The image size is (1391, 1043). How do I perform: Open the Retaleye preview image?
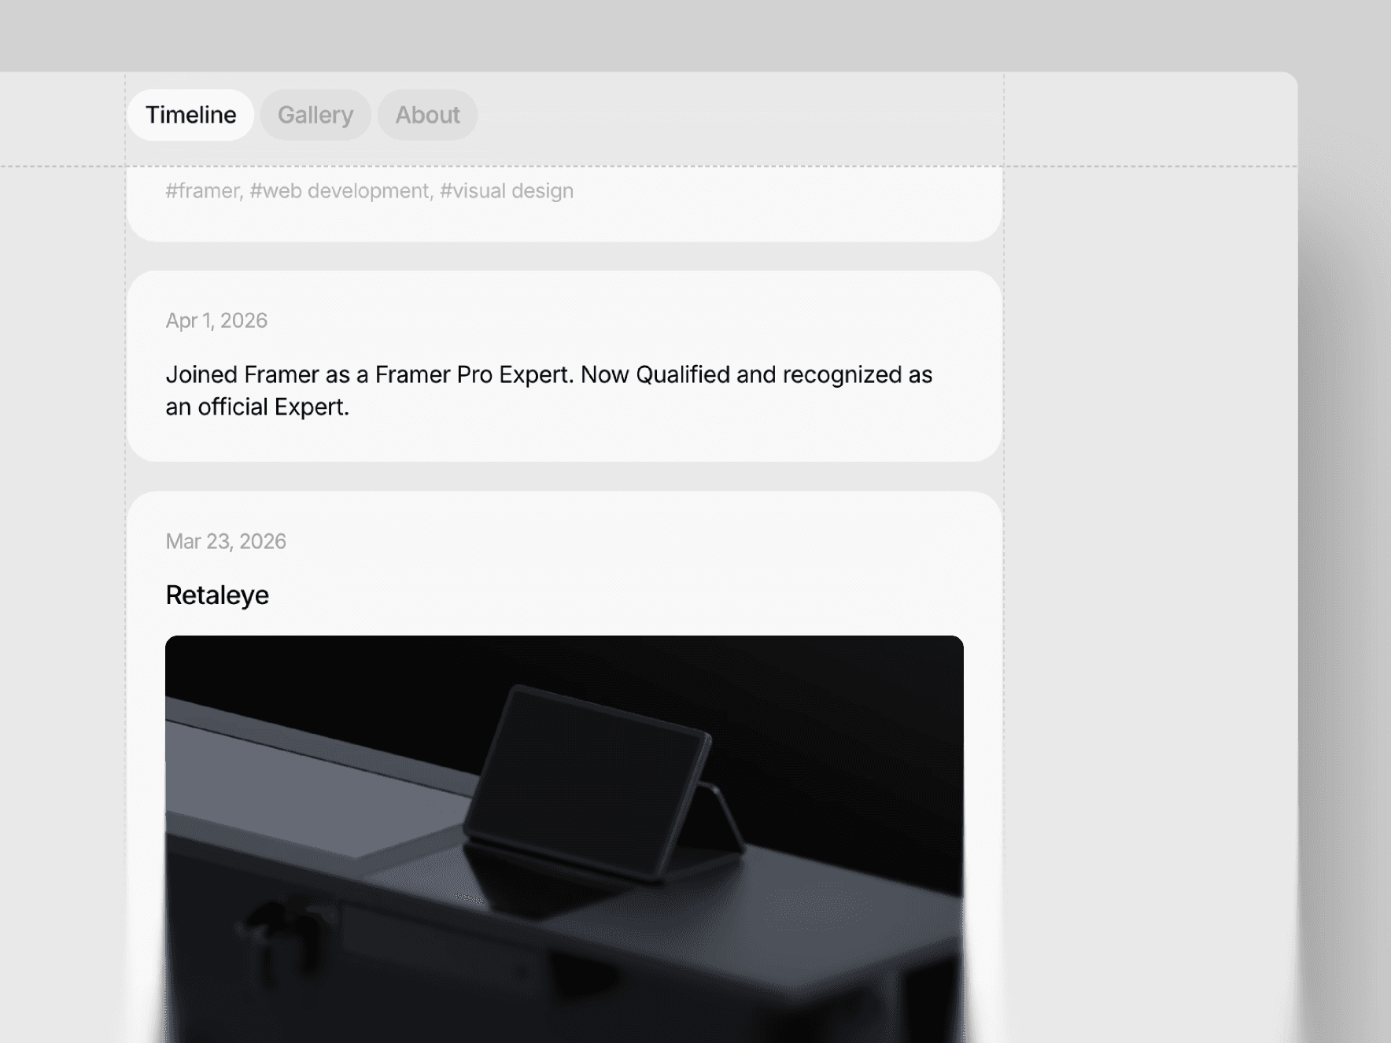point(564,839)
